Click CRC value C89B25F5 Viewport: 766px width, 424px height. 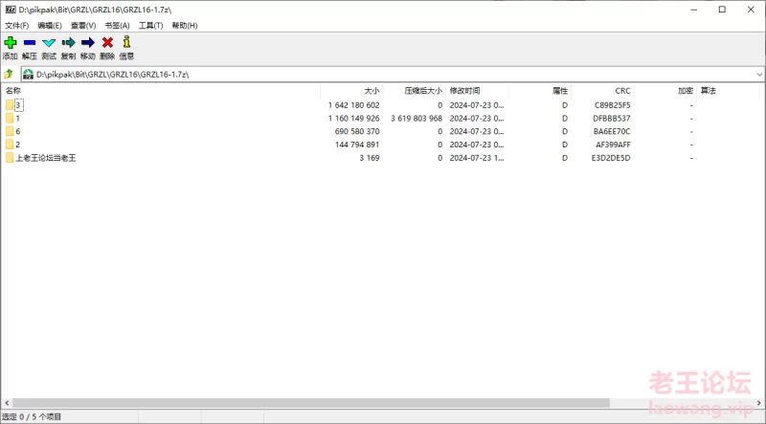pos(612,105)
